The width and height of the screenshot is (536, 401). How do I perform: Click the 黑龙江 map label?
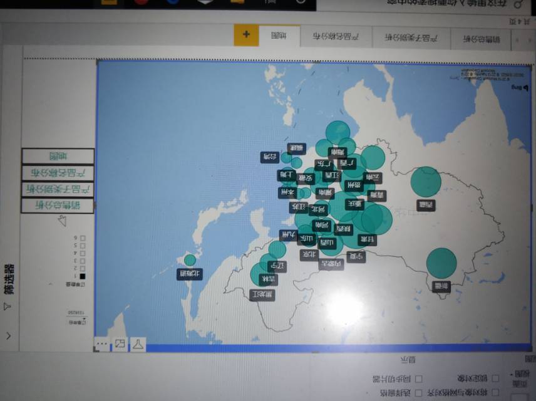pos(262,295)
